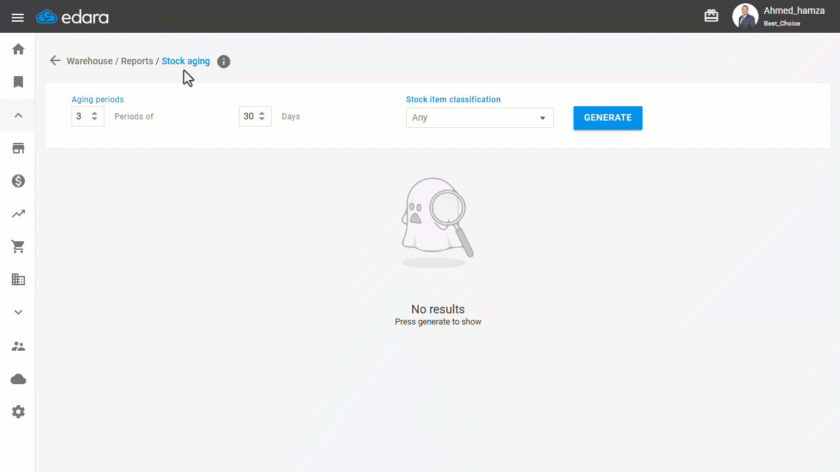Open the building icon in sidebar
The height and width of the screenshot is (472, 840).
pos(18,279)
